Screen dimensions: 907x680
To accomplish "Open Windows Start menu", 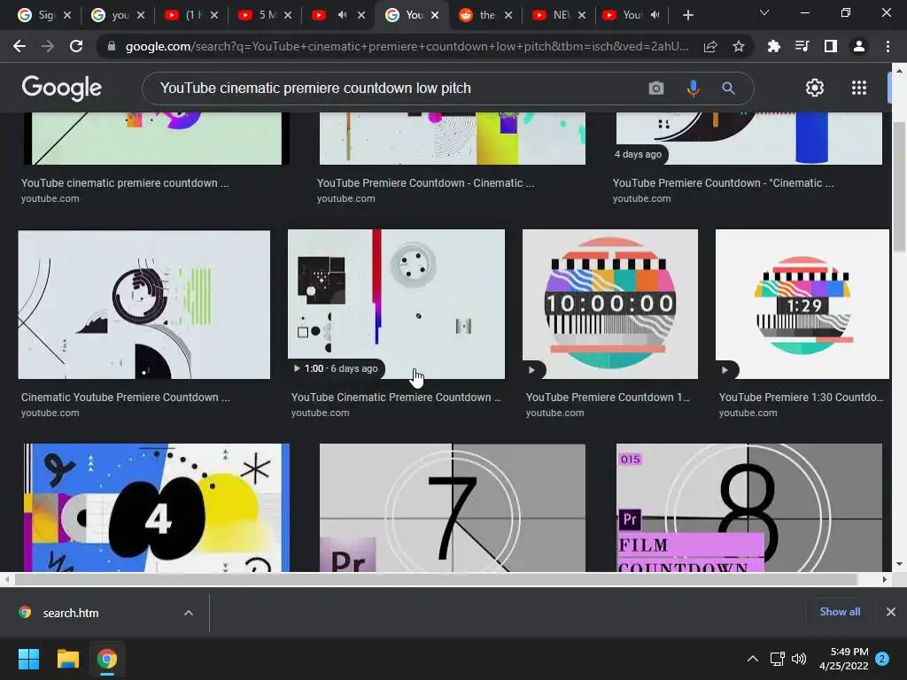I will [x=28, y=659].
